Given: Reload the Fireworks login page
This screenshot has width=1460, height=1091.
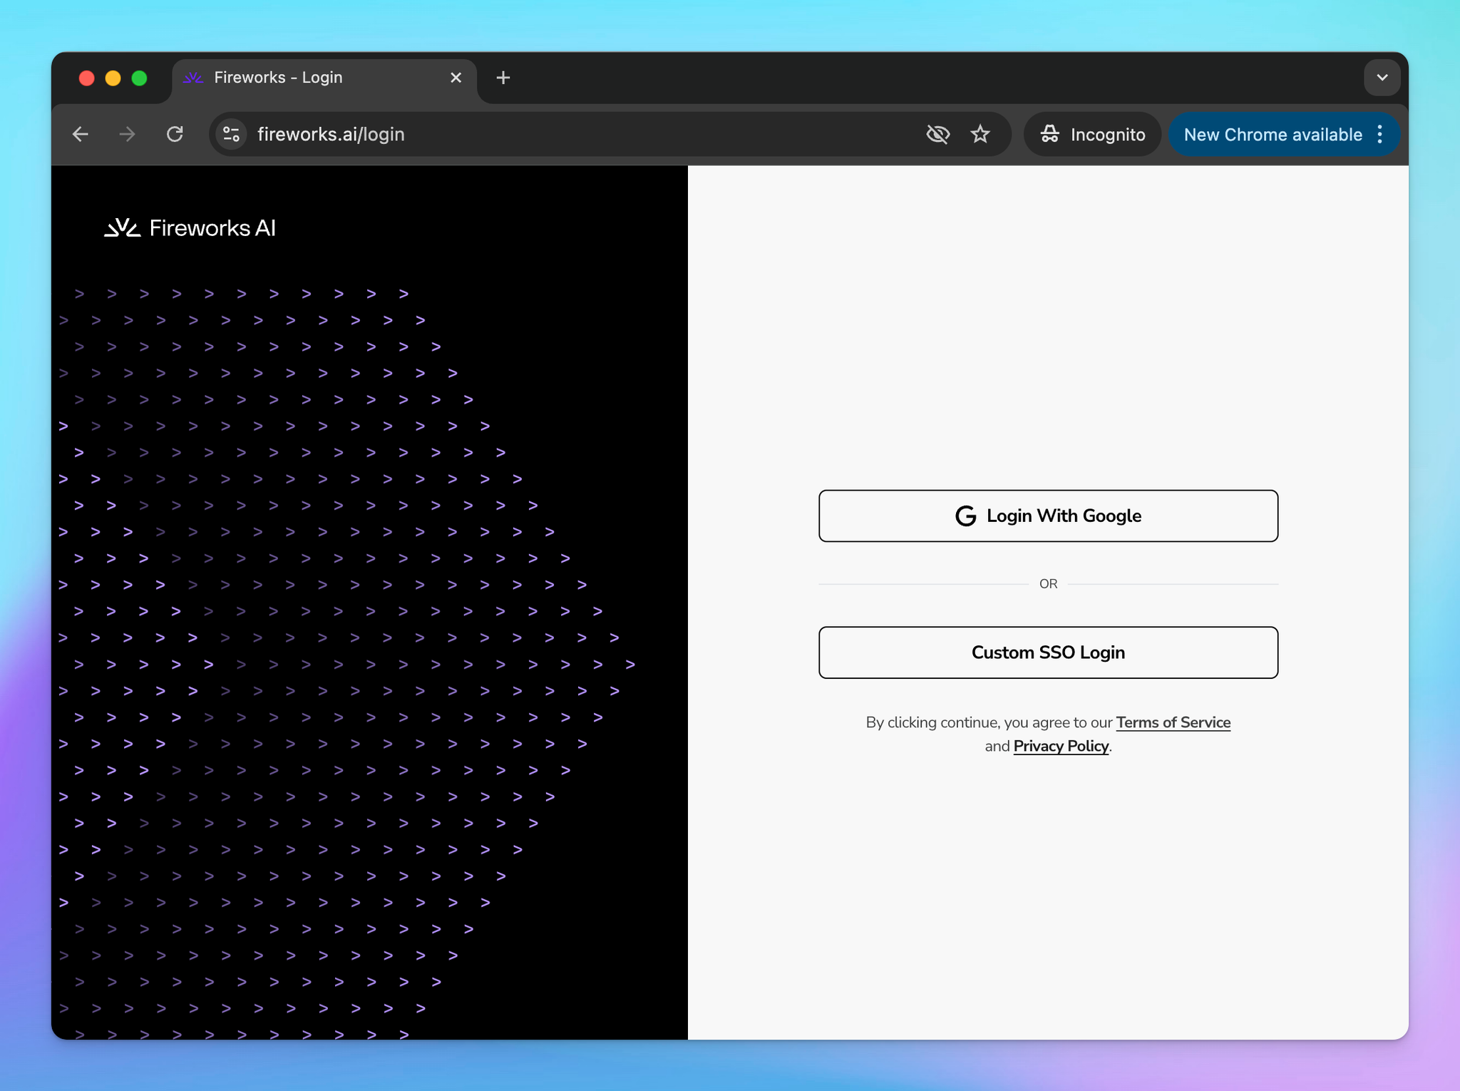Looking at the screenshot, I should tap(175, 134).
